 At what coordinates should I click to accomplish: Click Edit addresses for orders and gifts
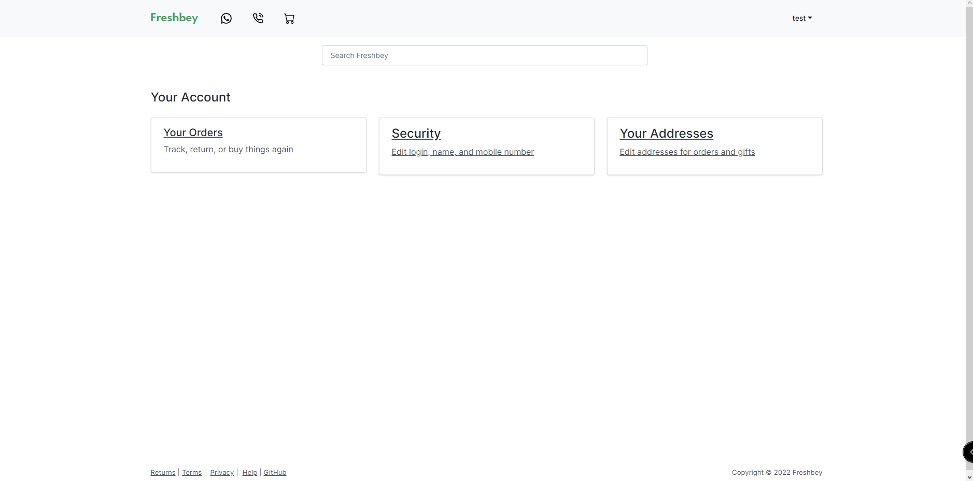(x=687, y=152)
